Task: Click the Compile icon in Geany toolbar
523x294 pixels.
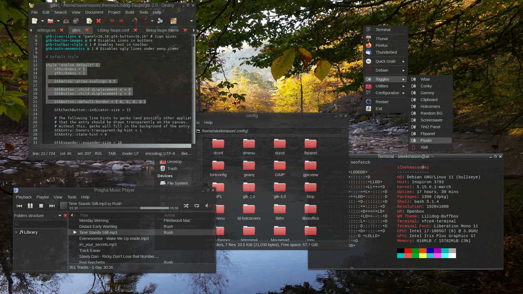Action: [134, 21]
